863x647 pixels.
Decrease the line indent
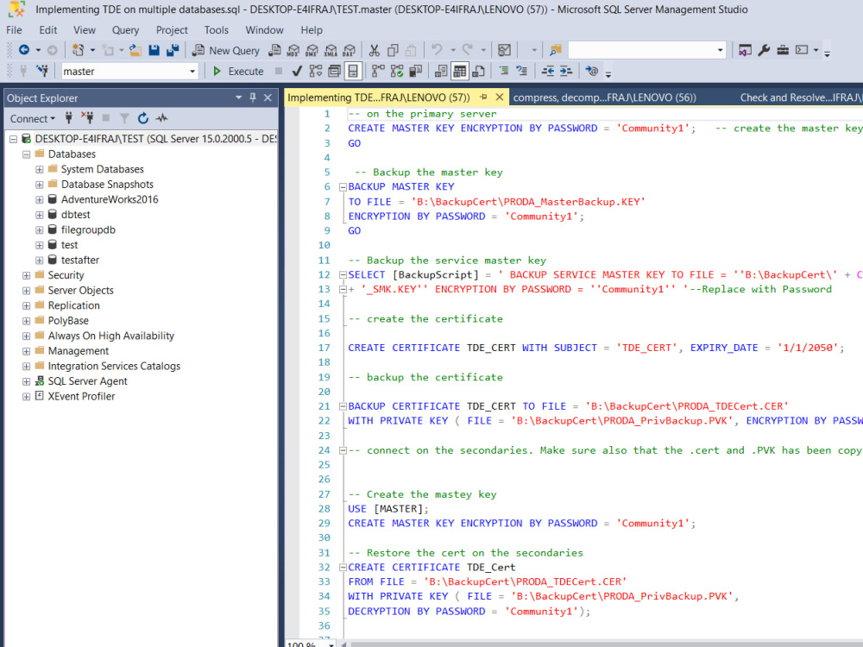548,71
